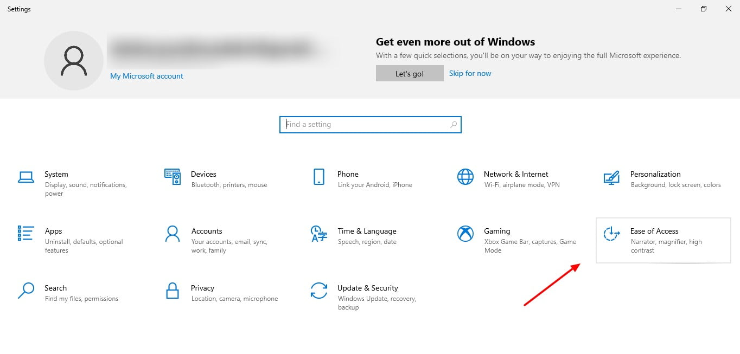Select the Devices heading text

203,174
